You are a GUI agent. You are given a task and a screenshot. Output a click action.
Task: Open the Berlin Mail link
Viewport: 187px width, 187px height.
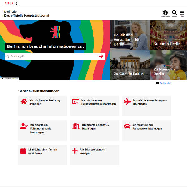pos(165,83)
